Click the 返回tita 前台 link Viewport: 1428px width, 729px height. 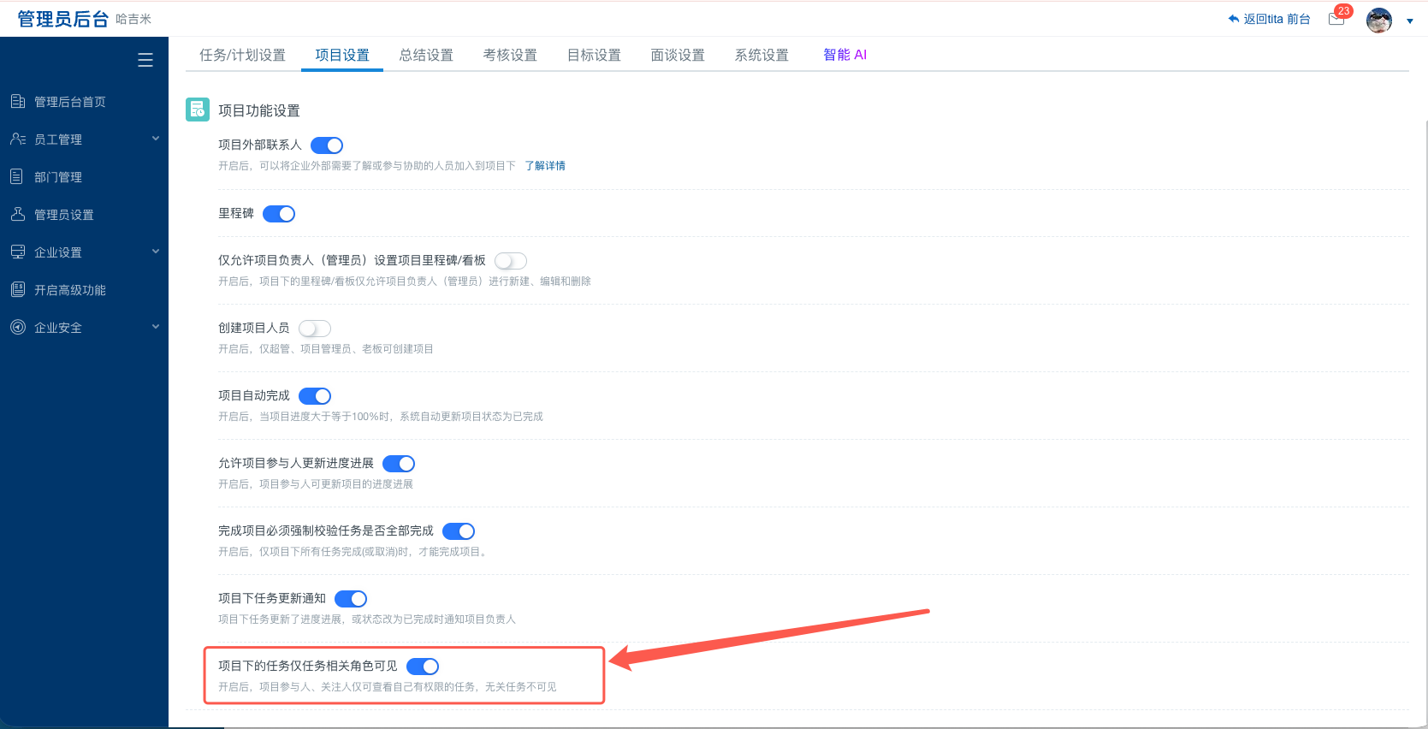coord(1277,19)
